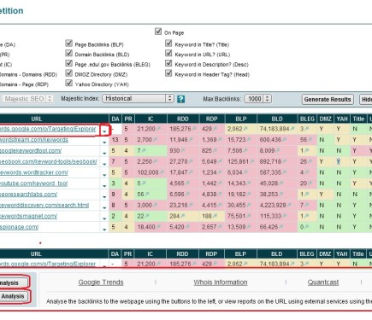The height and width of the screenshot is (320, 372).
Task: Disable the Yahoo Directory (YAH) checkbox
Action: 68,83
